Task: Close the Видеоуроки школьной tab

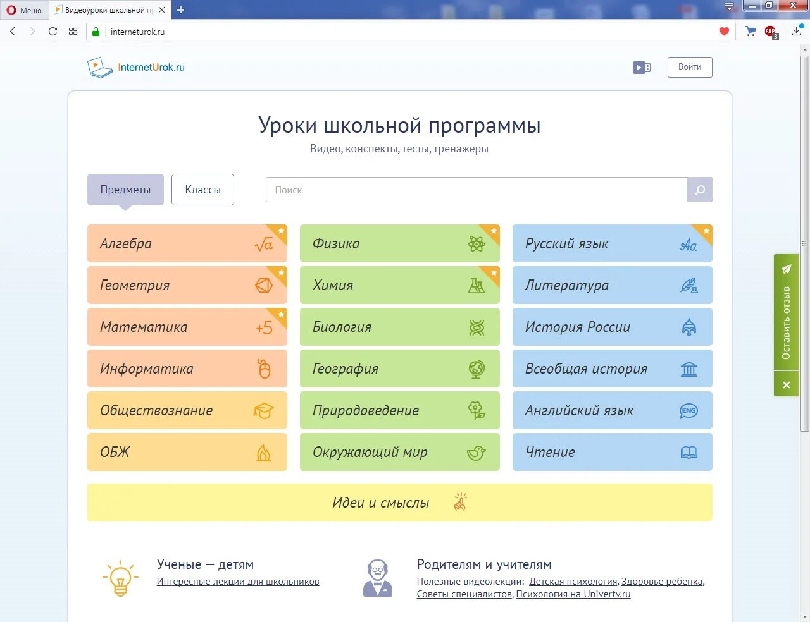Action: click(162, 10)
